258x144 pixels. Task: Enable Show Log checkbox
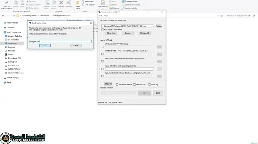(x=149, y=84)
